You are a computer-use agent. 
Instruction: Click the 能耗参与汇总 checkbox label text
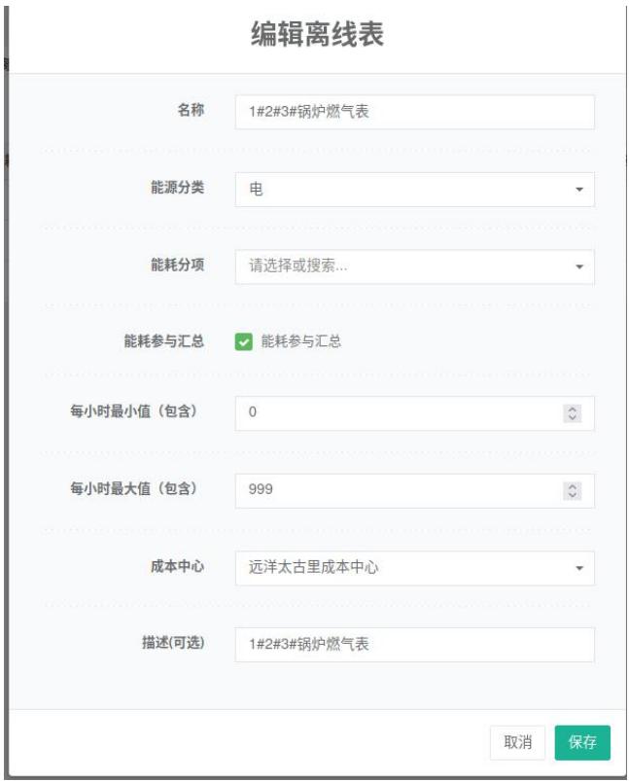[301, 341]
